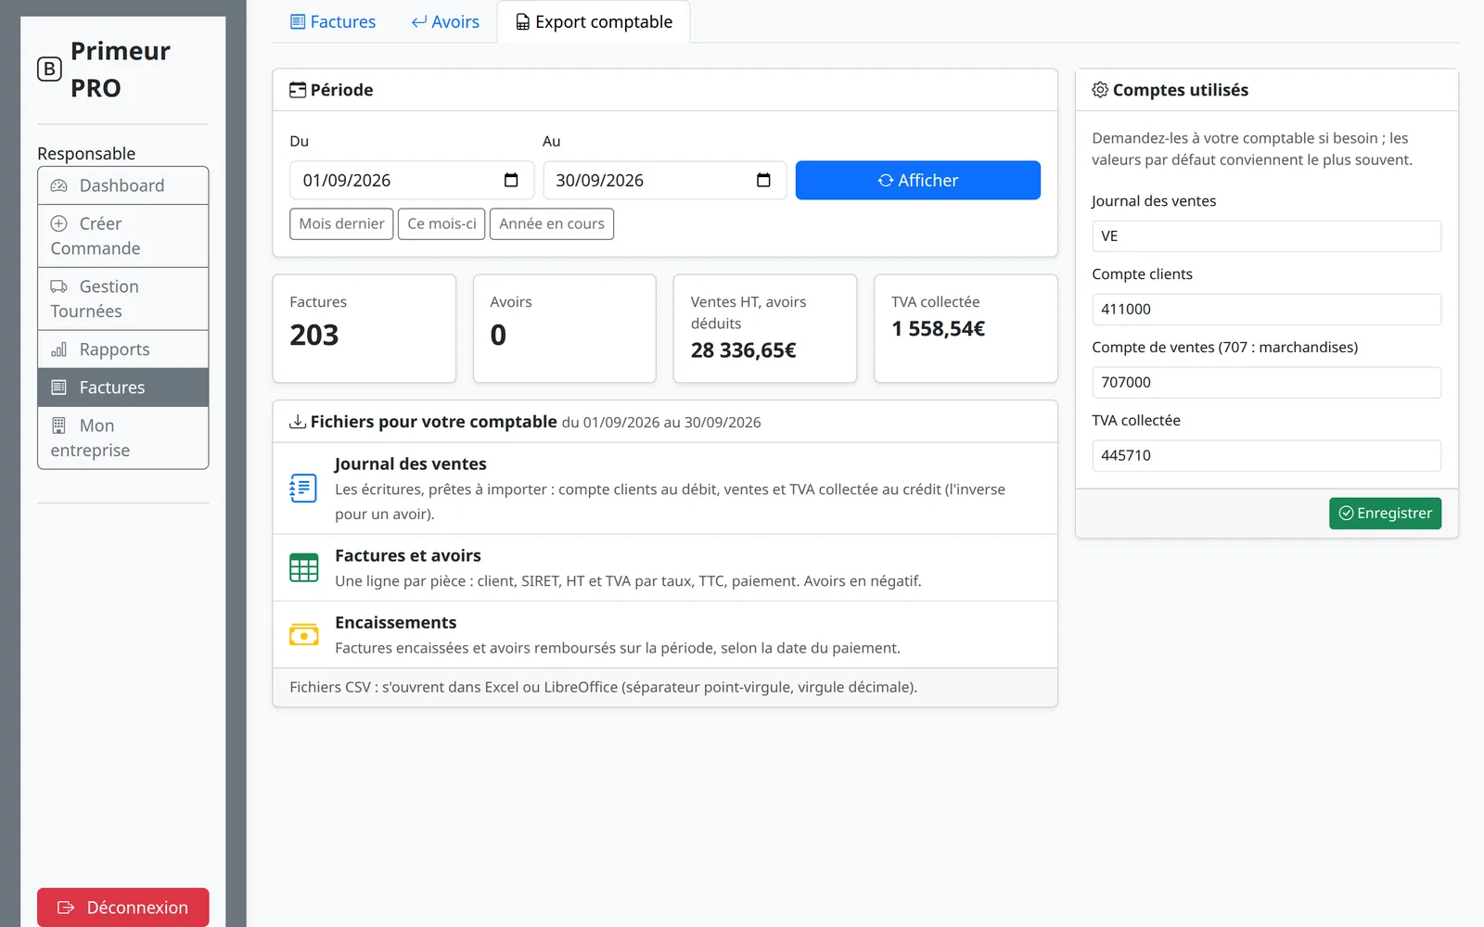Open Mon entreprise in sidebar
The height and width of the screenshot is (927, 1484).
point(122,438)
